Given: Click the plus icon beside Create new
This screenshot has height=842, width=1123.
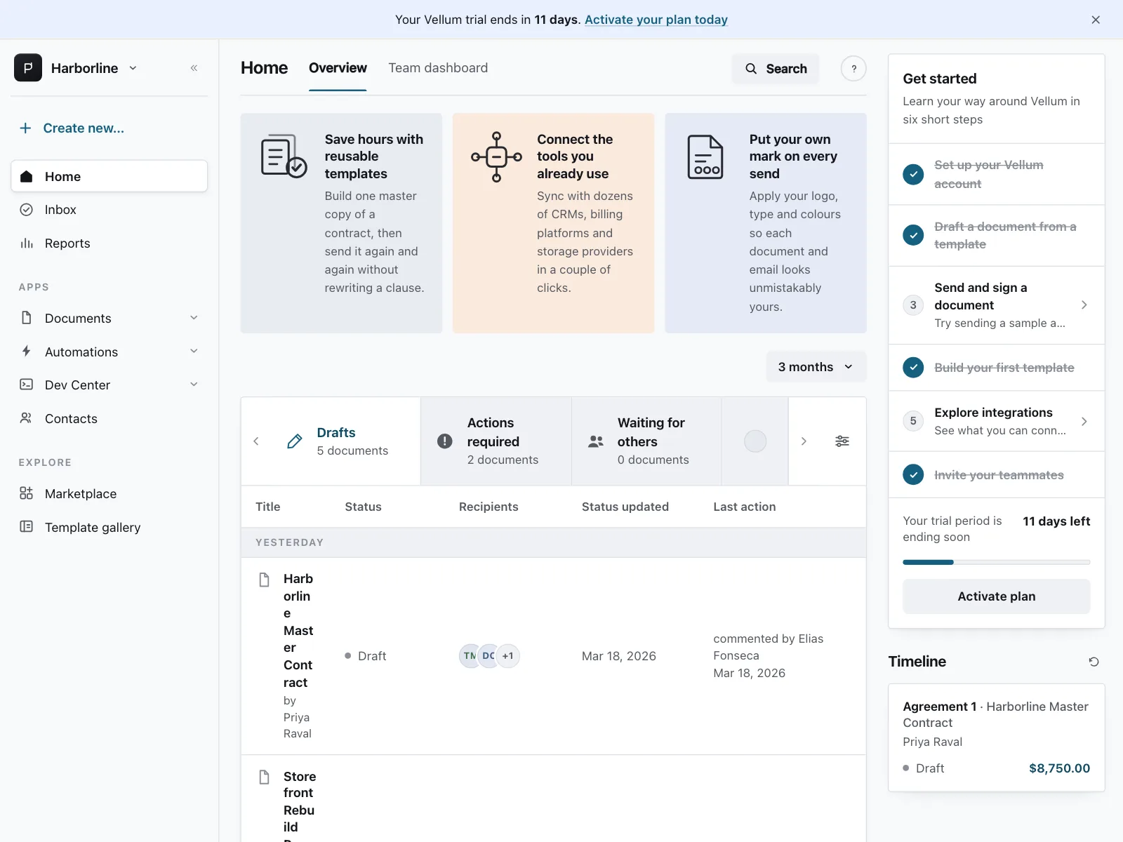Looking at the screenshot, I should point(25,128).
